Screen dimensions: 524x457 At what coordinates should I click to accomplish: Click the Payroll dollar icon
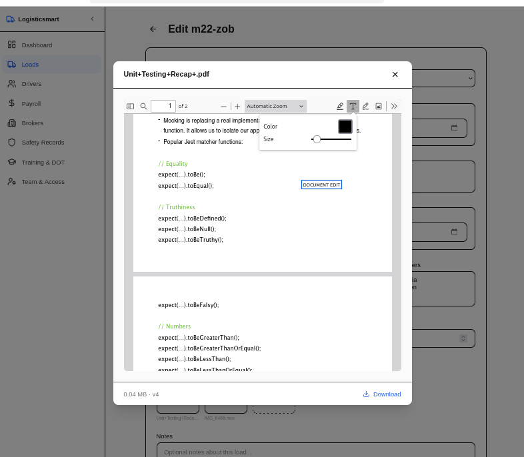pos(12,103)
